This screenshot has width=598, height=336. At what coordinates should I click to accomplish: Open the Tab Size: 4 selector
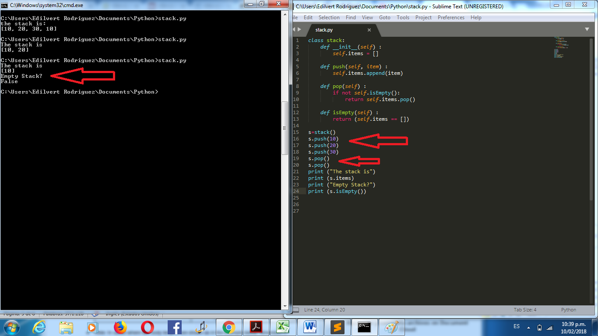525,310
